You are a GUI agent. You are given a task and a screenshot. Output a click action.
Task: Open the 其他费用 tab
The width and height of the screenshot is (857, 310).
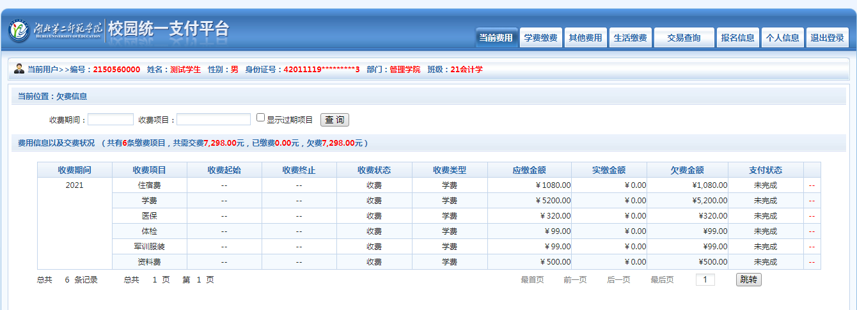[585, 38]
